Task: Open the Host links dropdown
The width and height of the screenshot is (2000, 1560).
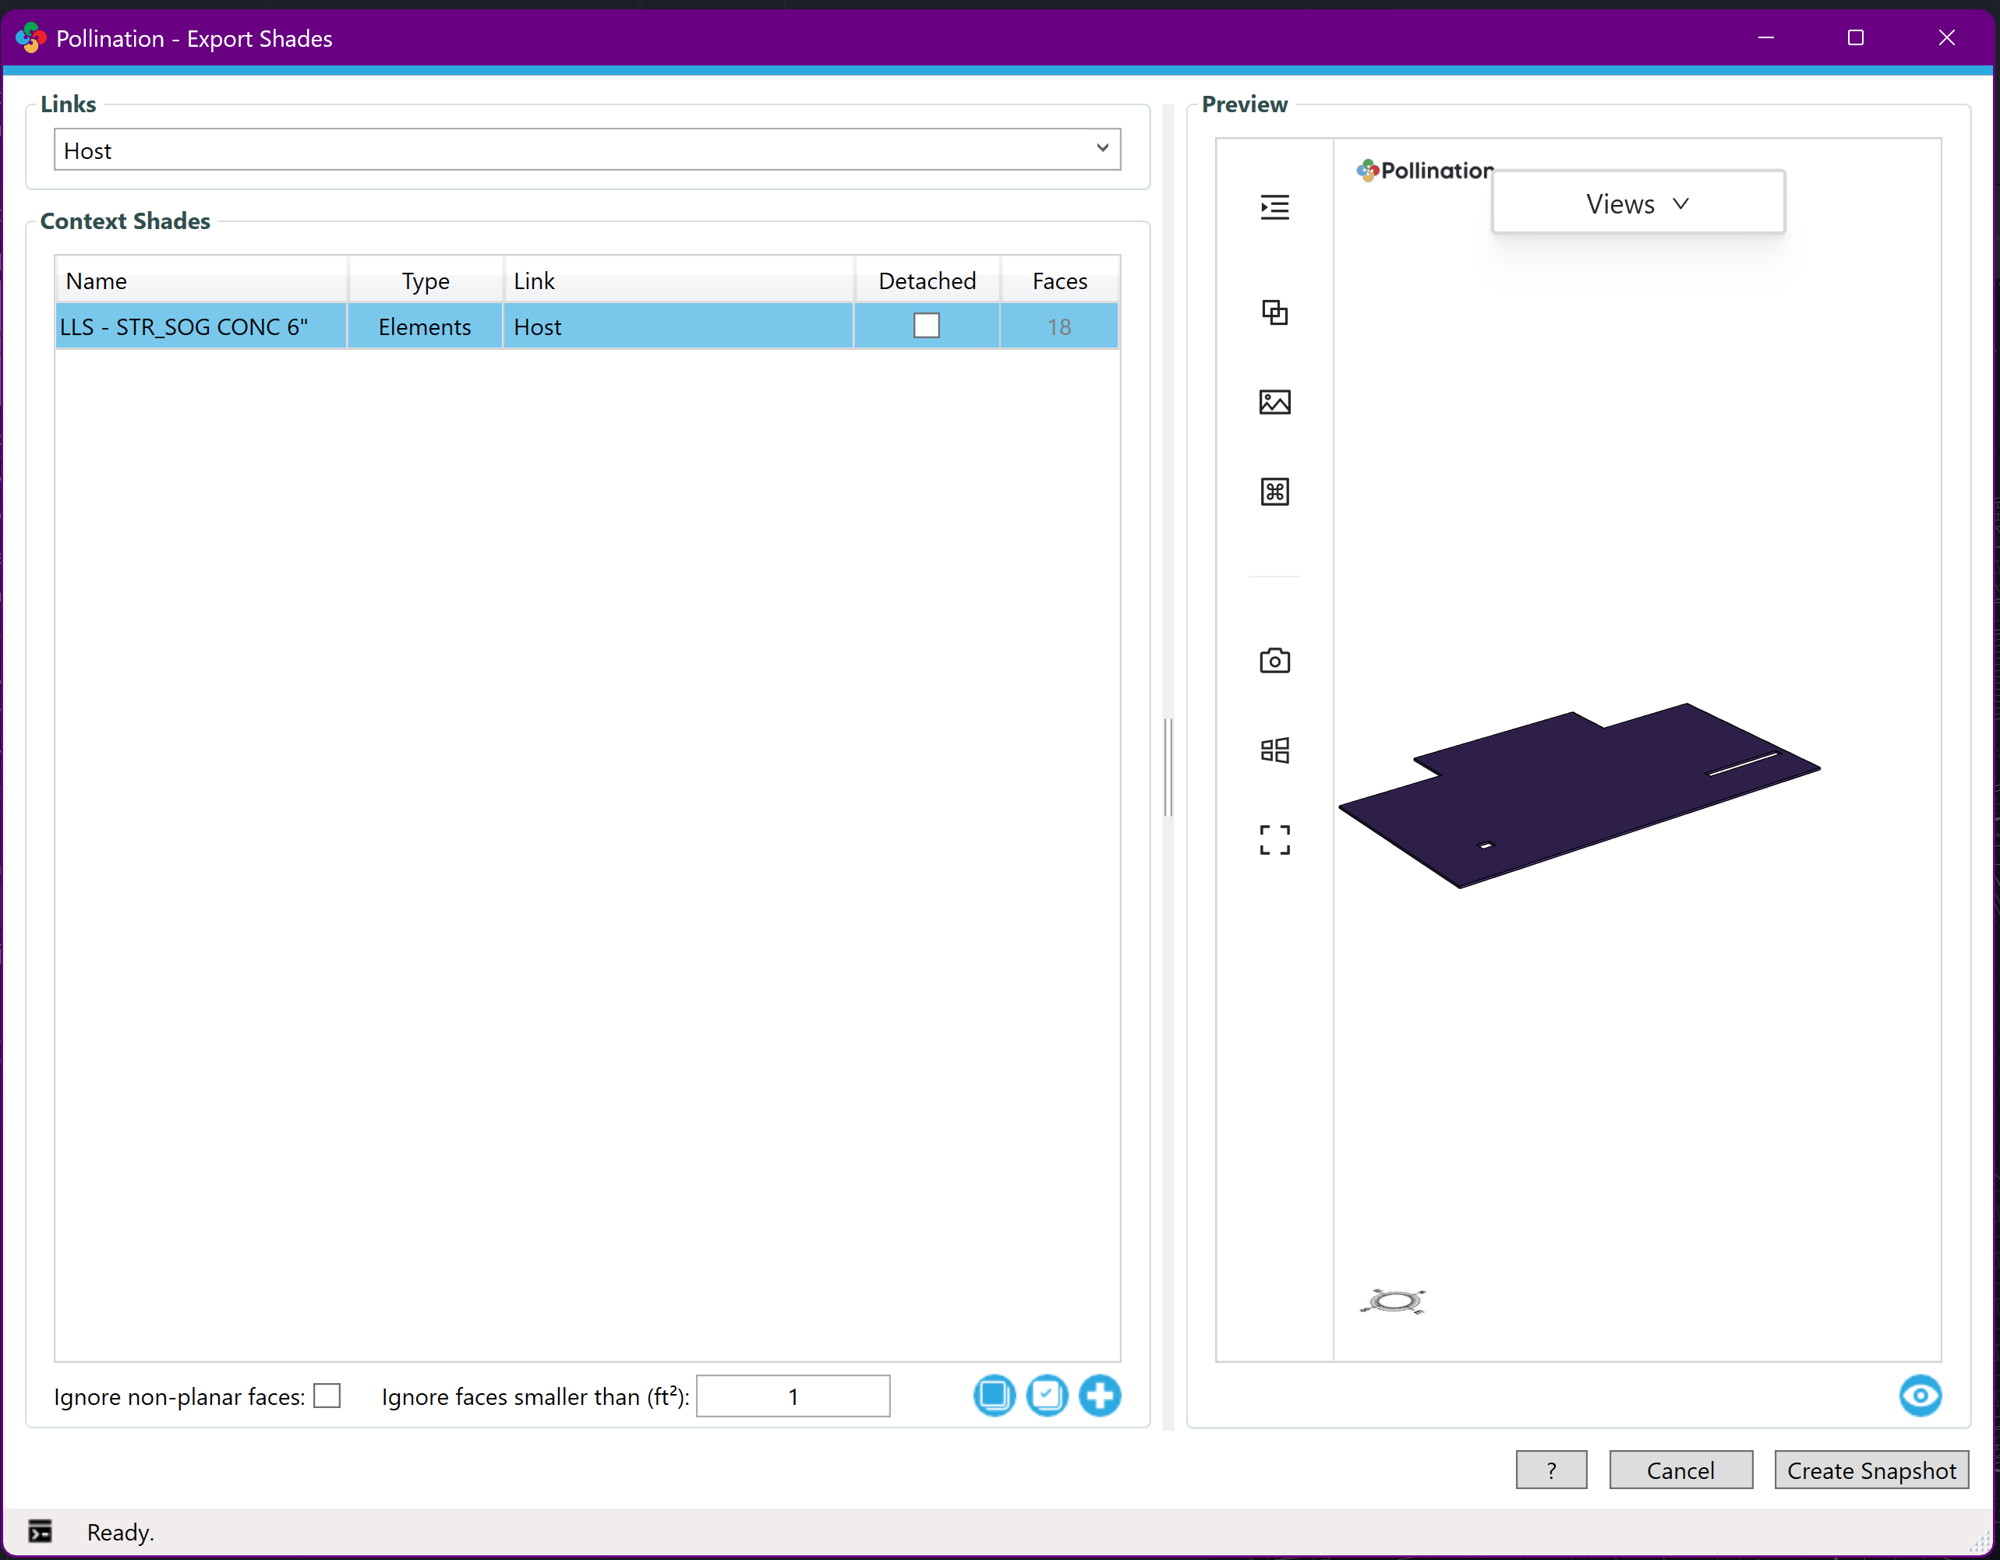Action: pyautogui.click(x=587, y=150)
